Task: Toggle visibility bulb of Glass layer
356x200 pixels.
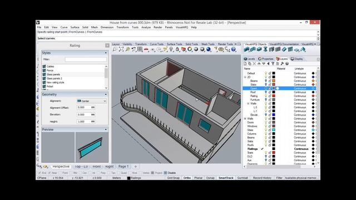Action: click(266, 130)
